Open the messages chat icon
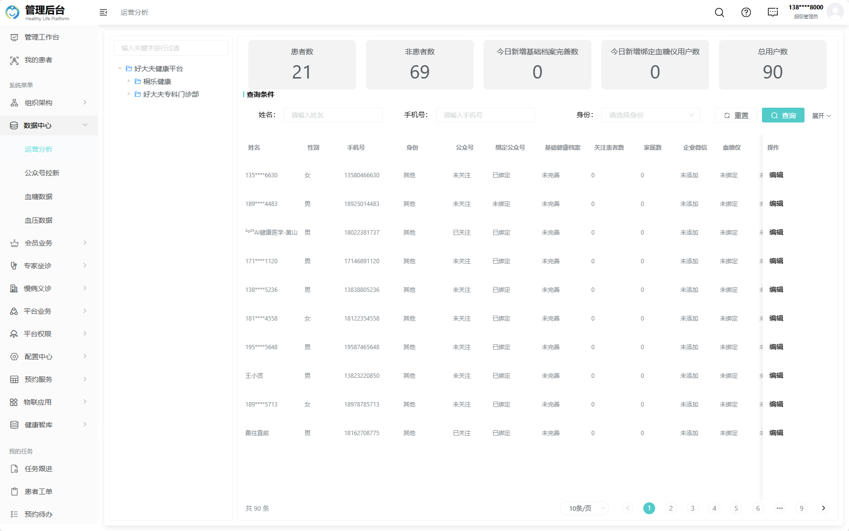The width and height of the screenshot is (849, 531). 773,12
